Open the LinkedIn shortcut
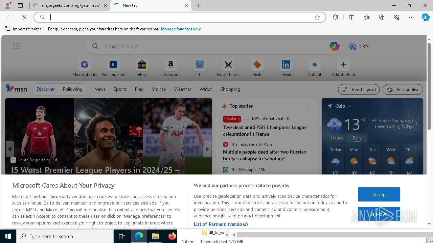 [x=286, y=68]
